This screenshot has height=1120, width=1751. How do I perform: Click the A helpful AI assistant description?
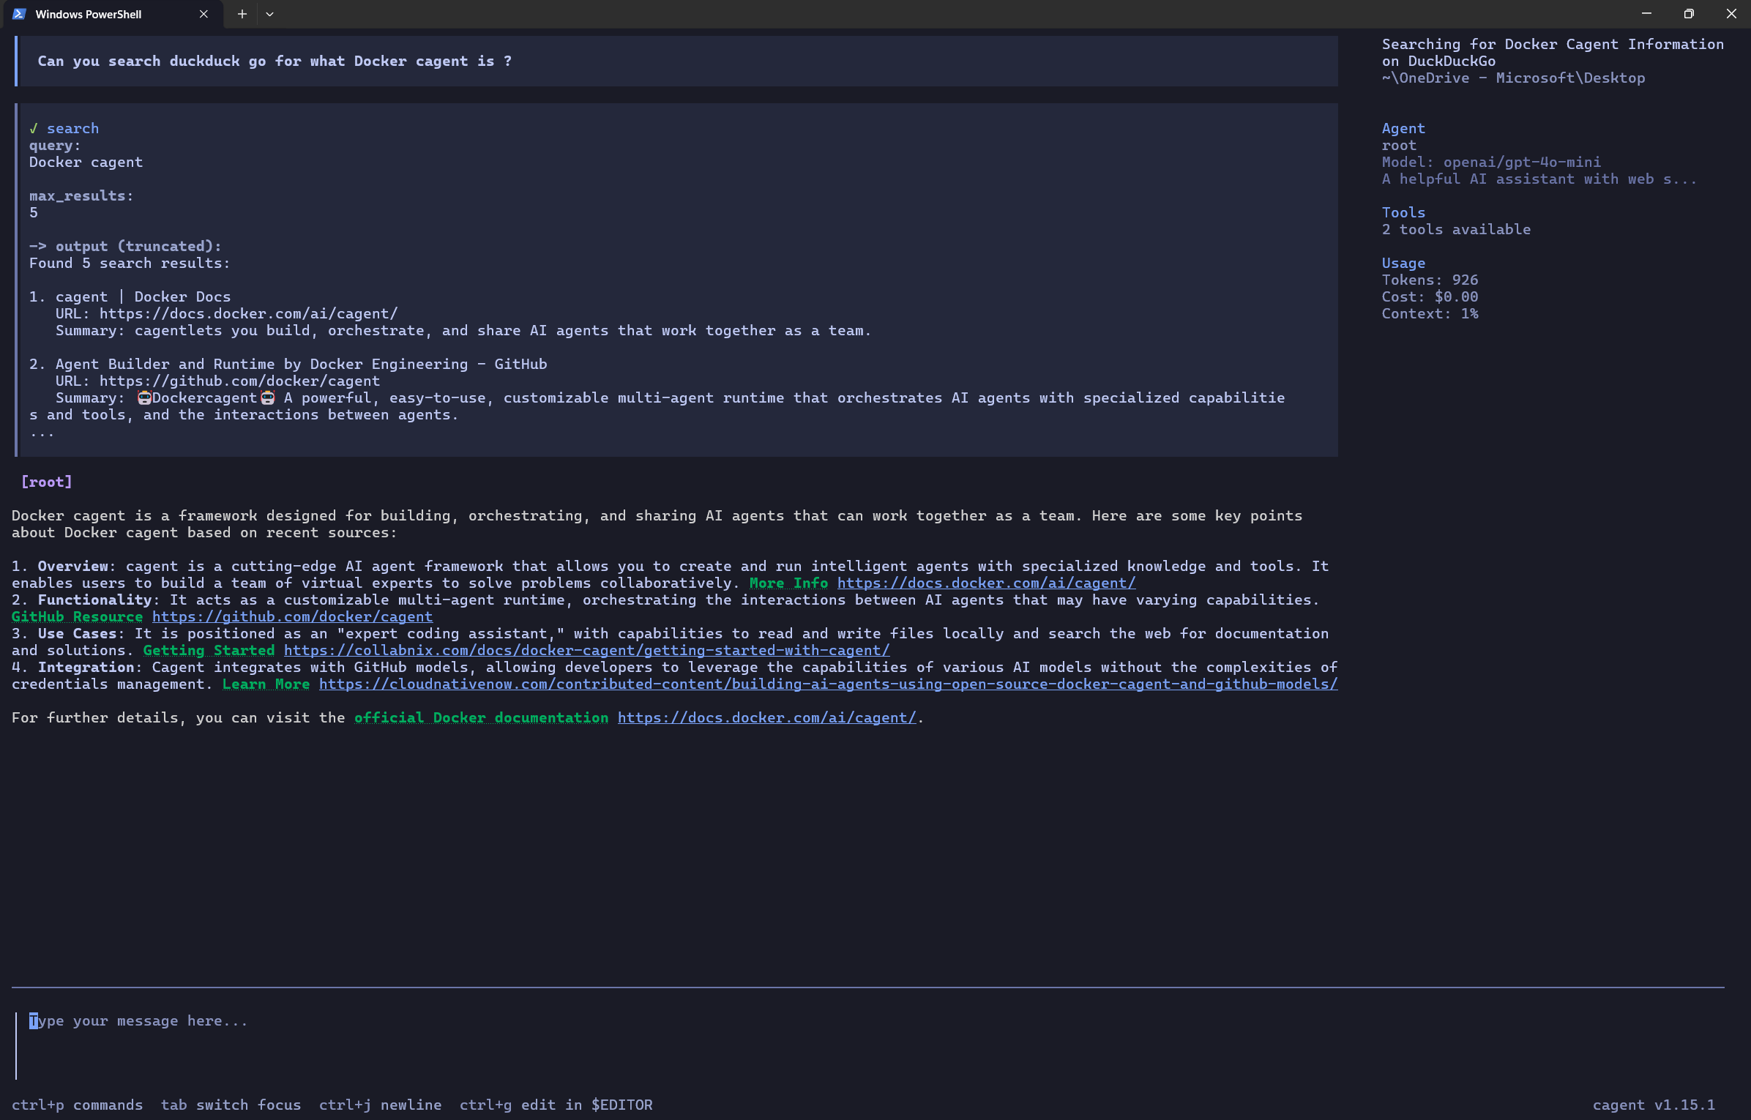coord(1539,179)
